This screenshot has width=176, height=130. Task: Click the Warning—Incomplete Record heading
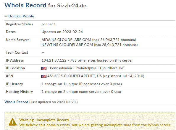(x=44, y=120)
